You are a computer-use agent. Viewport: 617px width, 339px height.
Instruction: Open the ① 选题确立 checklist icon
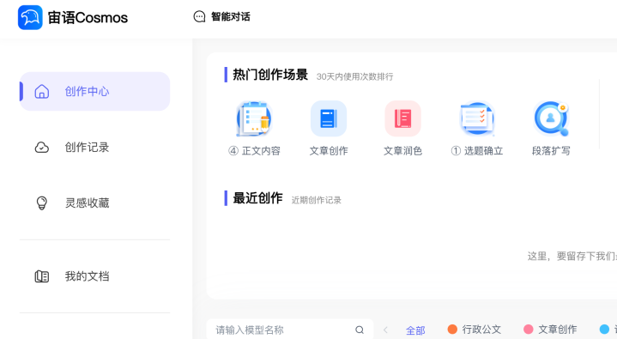(477, 118)
